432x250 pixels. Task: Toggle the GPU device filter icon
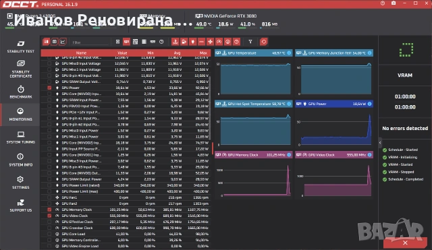[x=126, y=42]
